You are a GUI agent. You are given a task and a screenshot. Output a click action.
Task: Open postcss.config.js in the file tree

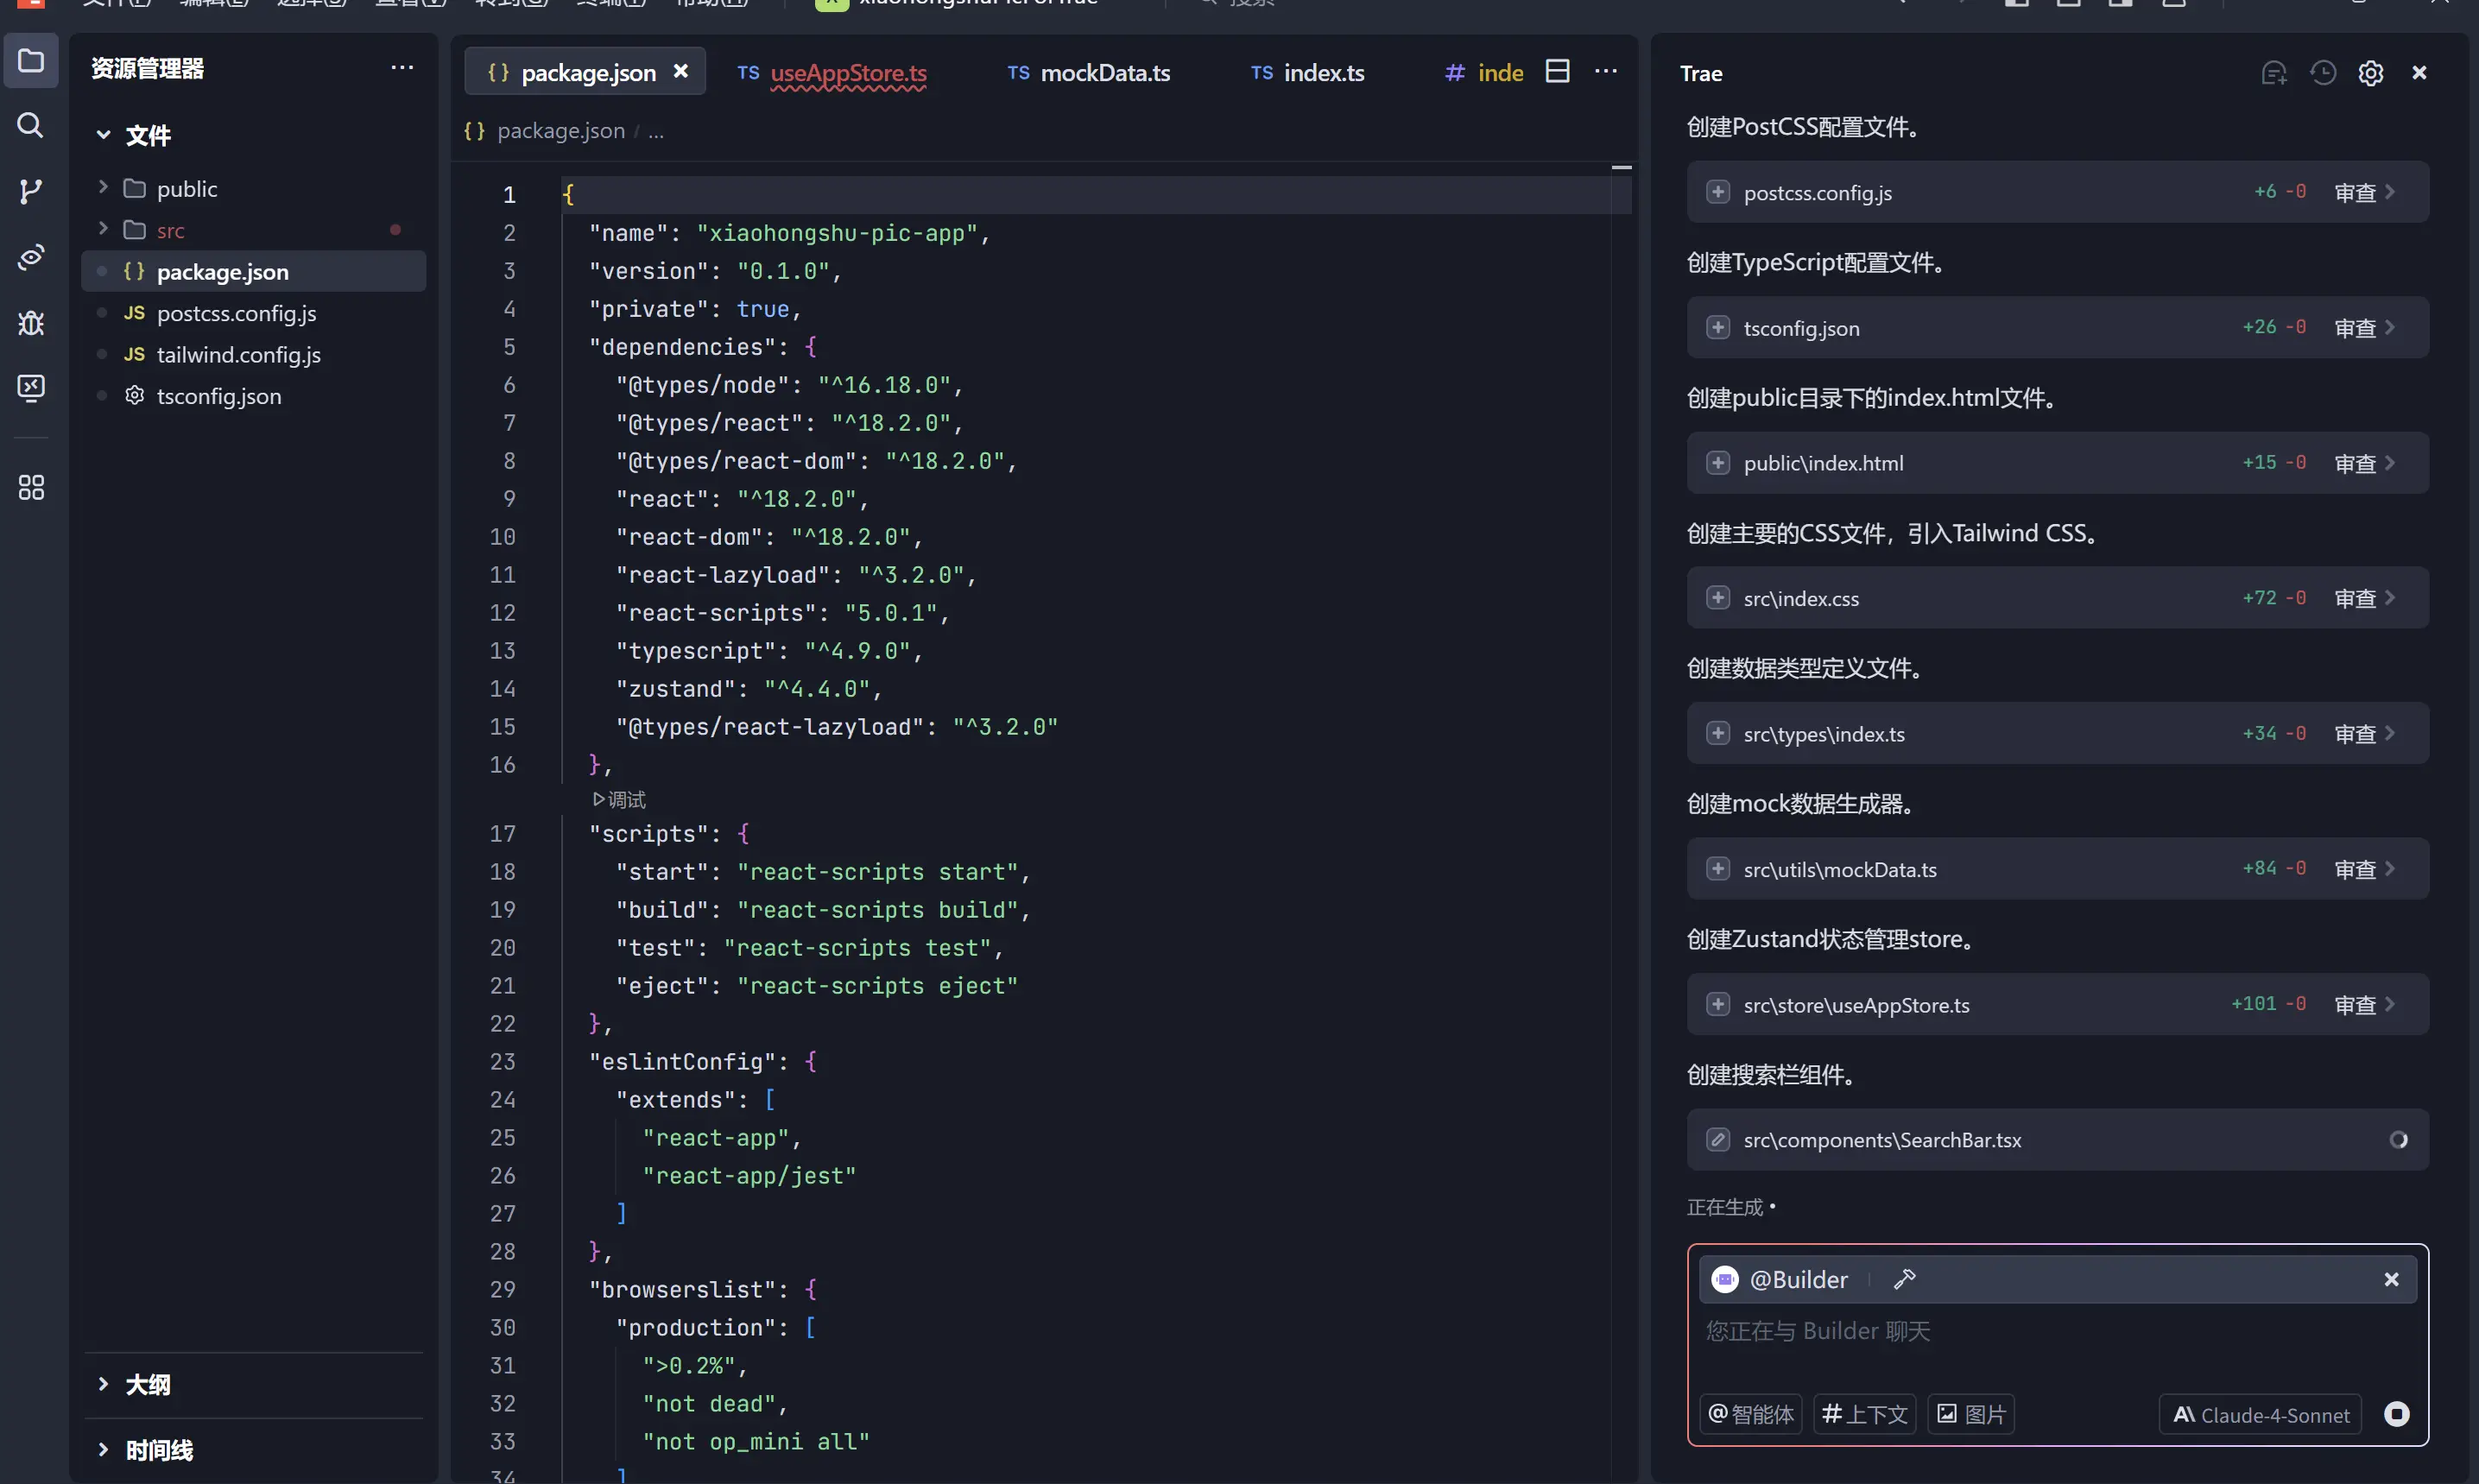254,313
